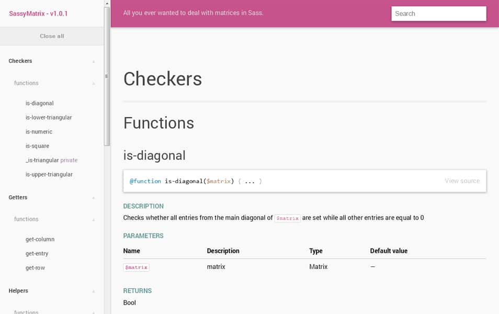This screenshot has width=499, height=314.
Task: Select is-diagonal in the sidebar
Action: point(40,103)
